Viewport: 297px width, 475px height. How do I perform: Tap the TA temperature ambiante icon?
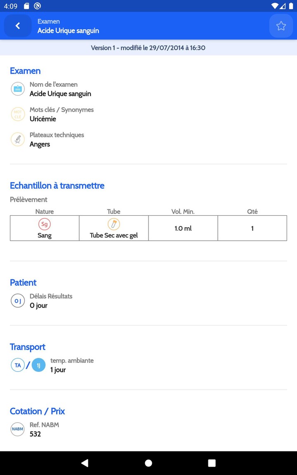(17, 364)
